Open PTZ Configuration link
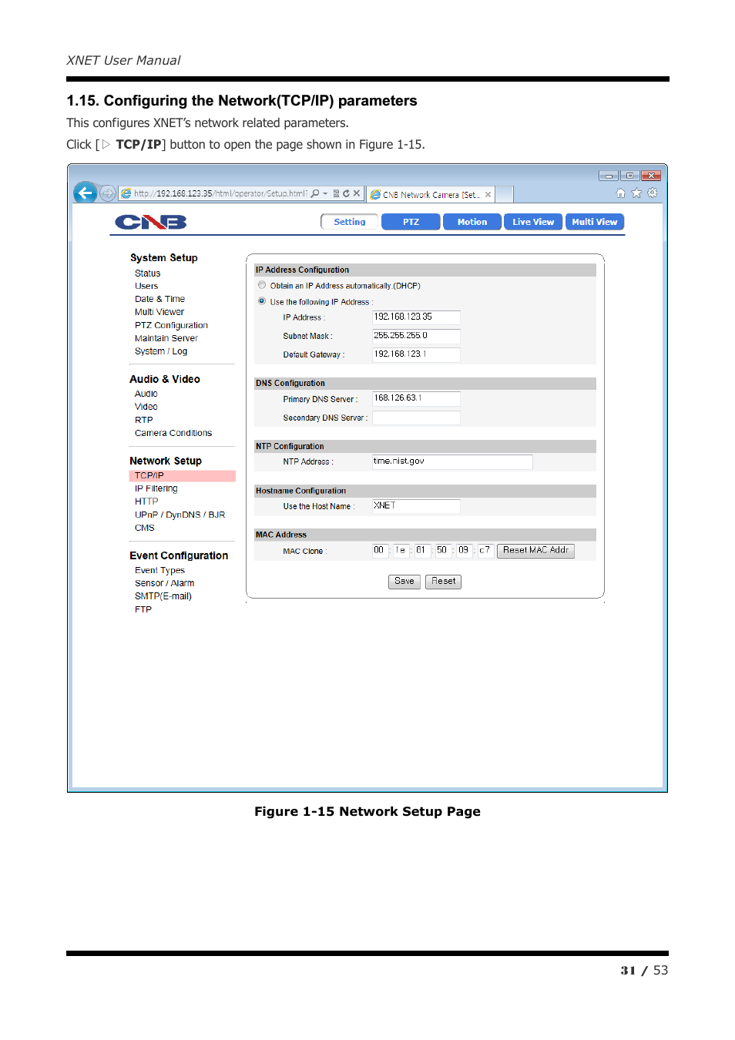This screenshot has width=735, height=1040. (x=171, y=325)
